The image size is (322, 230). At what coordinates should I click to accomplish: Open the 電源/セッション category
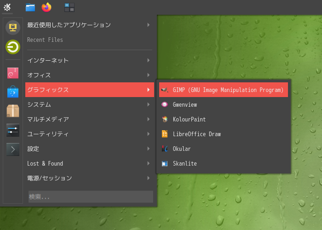(90, 178)
